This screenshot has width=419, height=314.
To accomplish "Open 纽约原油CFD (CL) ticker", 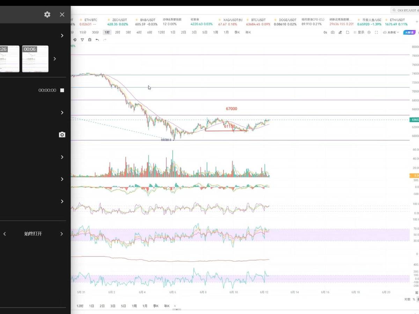I will [313, 22].
